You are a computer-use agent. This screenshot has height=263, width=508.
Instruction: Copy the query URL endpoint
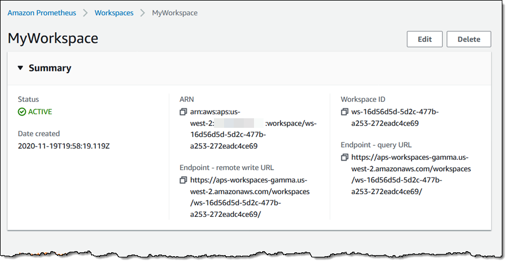point(344,157)
